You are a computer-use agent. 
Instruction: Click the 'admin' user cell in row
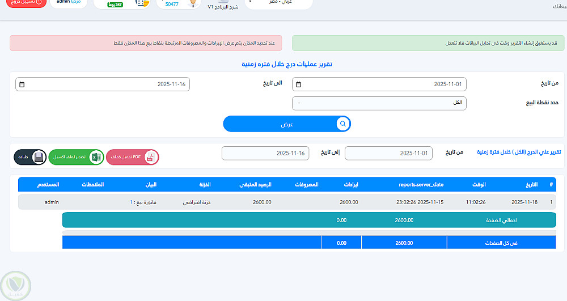coord(52,202)
